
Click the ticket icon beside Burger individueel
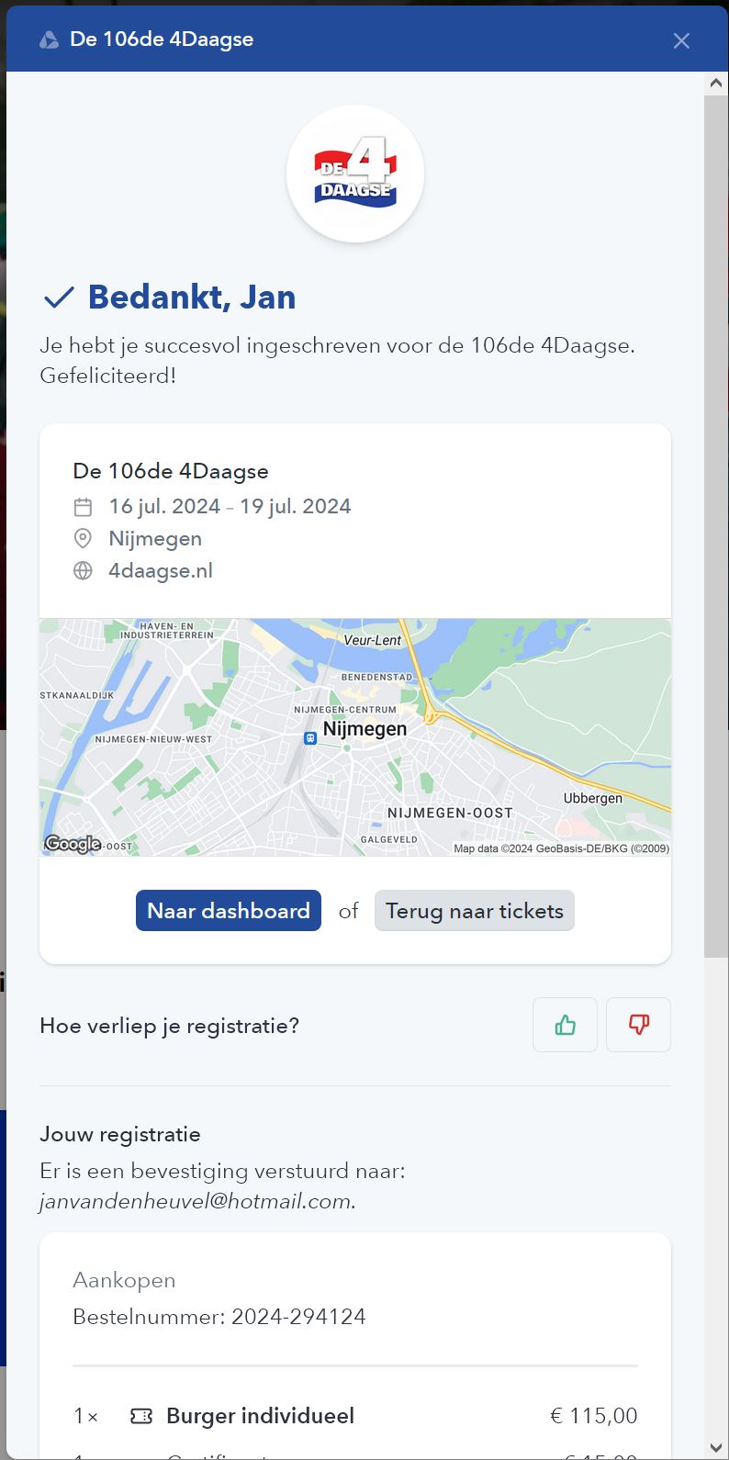click(141, 1416)
